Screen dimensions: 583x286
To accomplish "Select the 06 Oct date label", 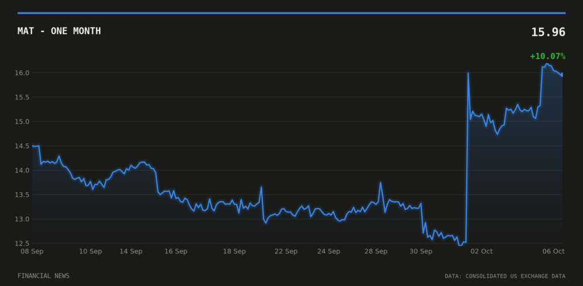I will [553, 251].
